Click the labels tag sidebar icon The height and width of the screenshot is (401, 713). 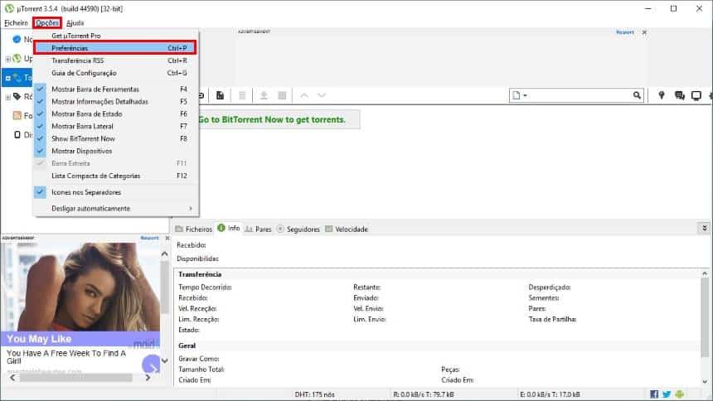tap(17, 96)
